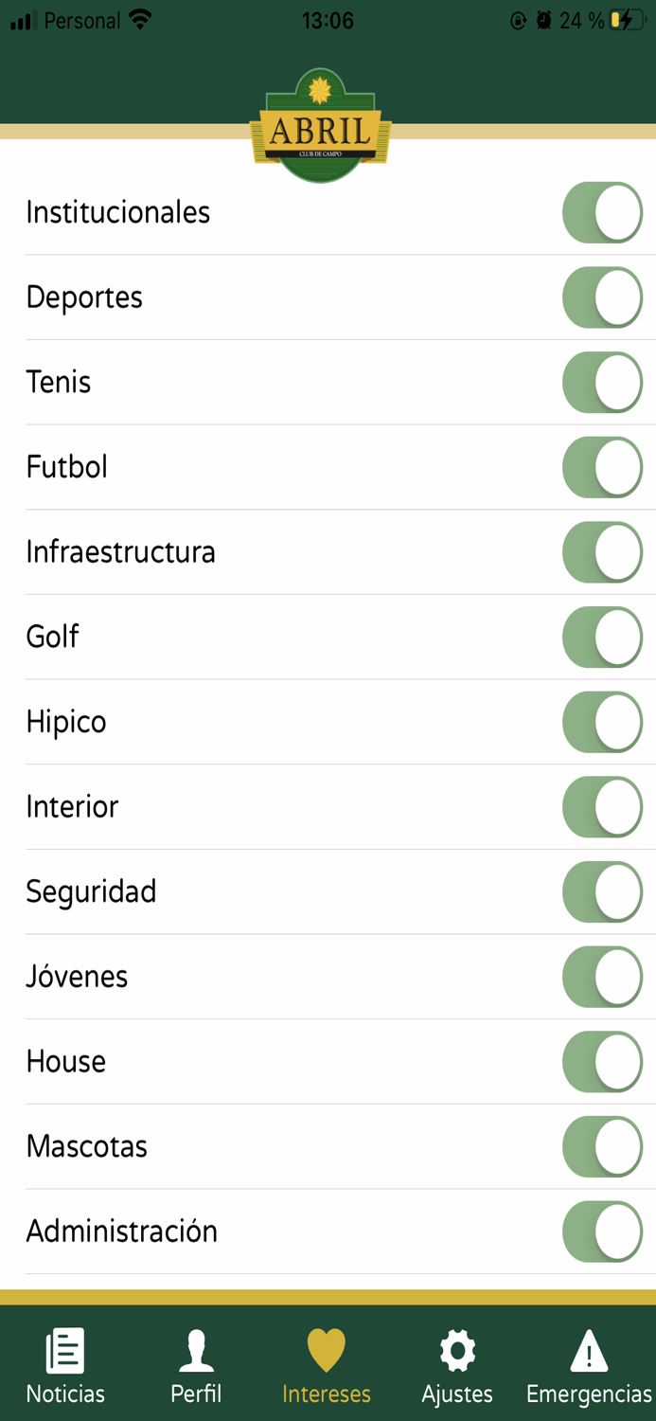Disable Institucionales notifications
The height and width of the screenshot is (1421, 656).
tap(602, 212)
